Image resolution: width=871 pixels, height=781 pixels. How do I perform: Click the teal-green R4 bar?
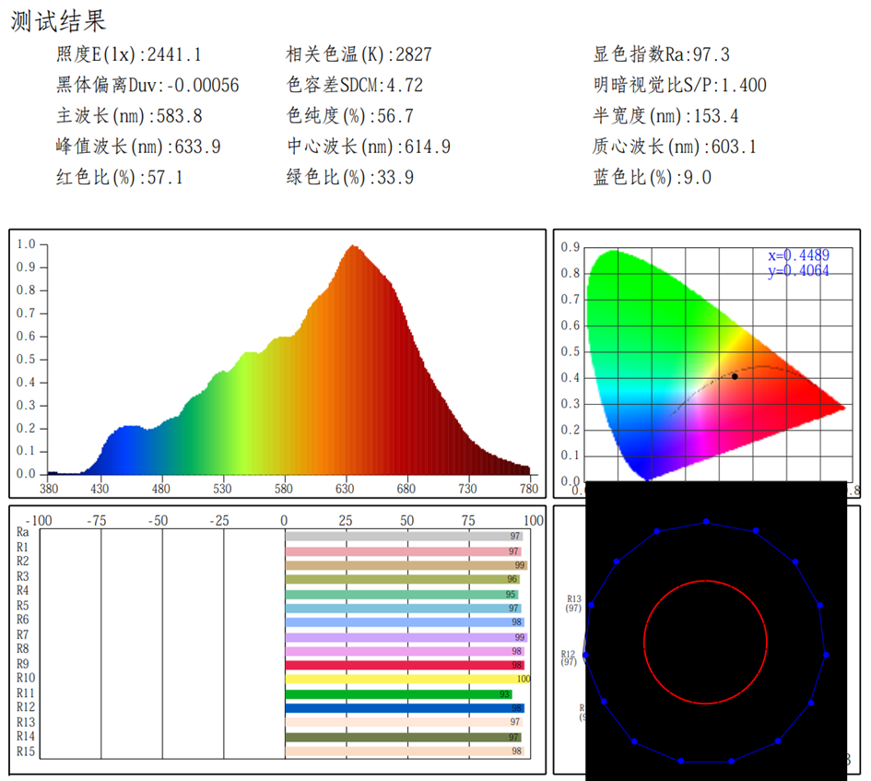click(x=402, y=594)
